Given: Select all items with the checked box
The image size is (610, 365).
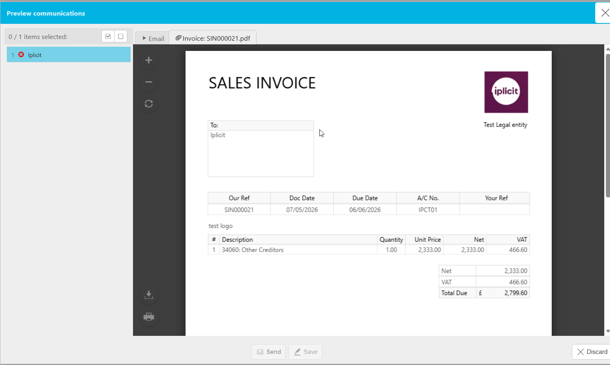Looking at the screenshot, I should point(108,36).
